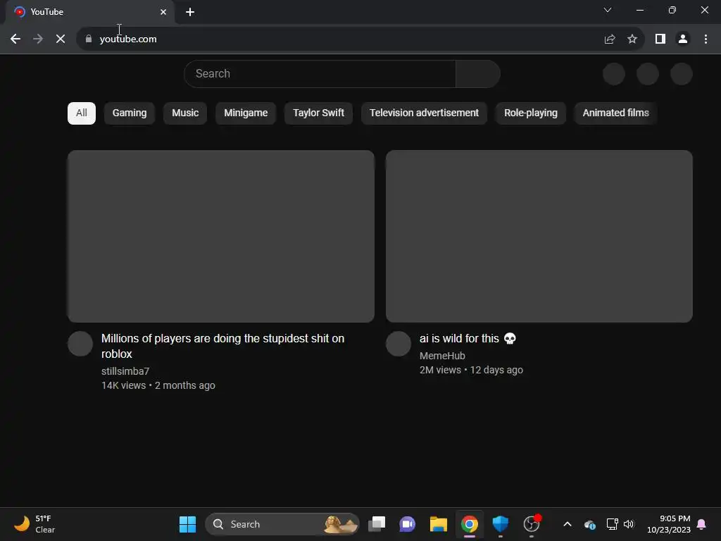Open Chrome three-dot menu
The width and height of the screenshot is (721, 541).
click(x=706, y=39)
